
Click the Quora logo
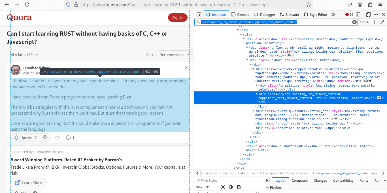(19, 18)
